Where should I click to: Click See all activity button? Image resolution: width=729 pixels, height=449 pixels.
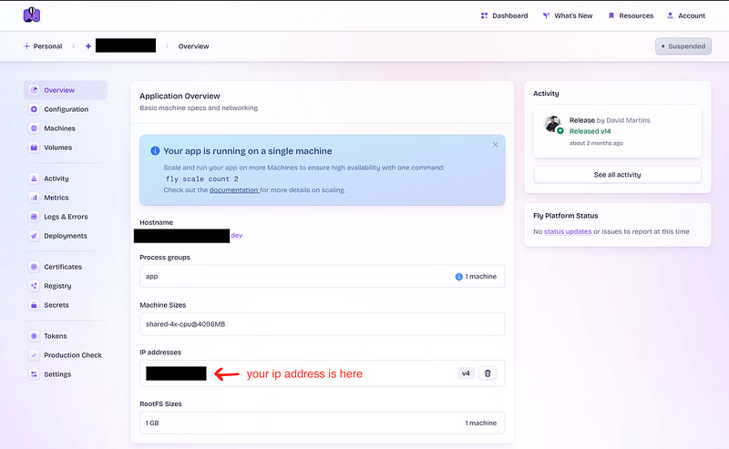617,174
